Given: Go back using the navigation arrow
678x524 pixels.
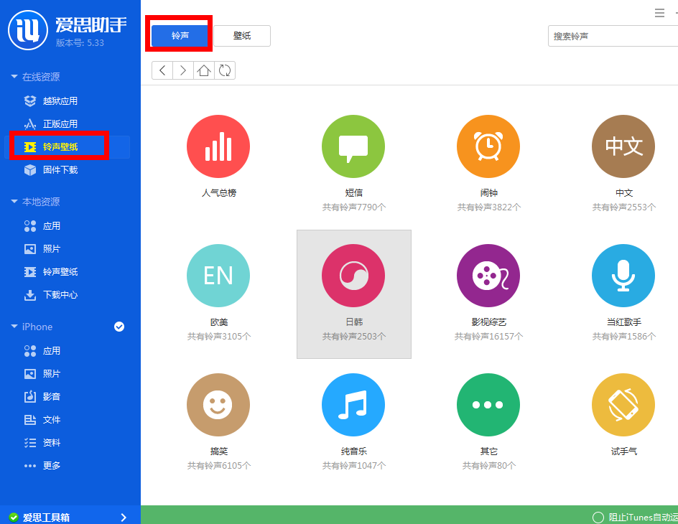Looking at the screenshot, I should pyautogui.click(x=162, y=70).
